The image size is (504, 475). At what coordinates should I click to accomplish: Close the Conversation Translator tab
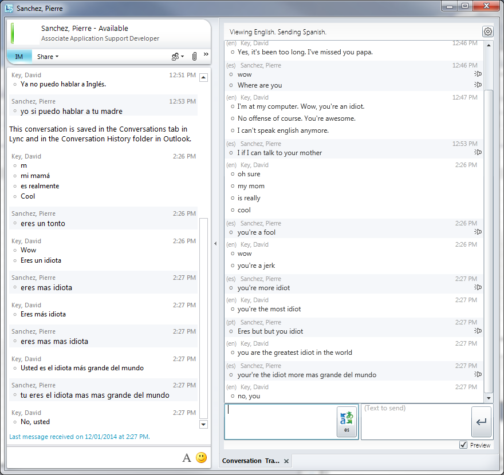point(286,461)
